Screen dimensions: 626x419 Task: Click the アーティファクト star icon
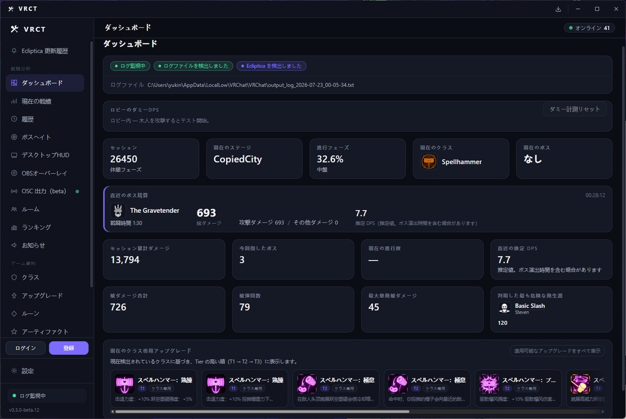[14, 332]
